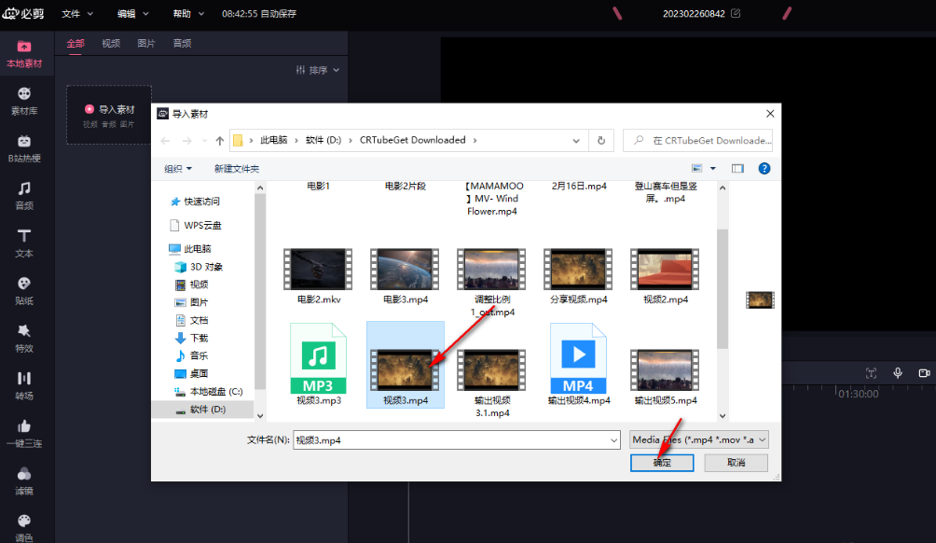The image size is (936, 543).
Task: Expand the address bar path dropdown arrow
Action: pos(575,138)
